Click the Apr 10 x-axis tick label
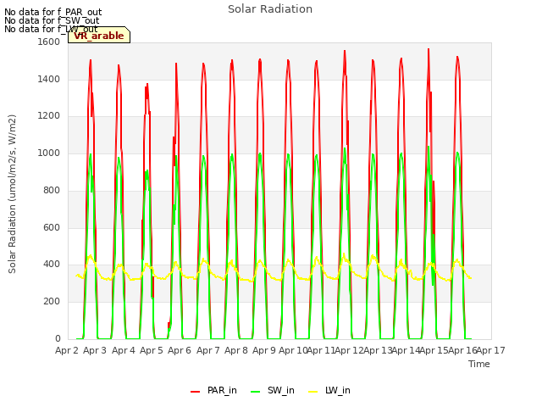542x407 pixels. pos(293,350)
